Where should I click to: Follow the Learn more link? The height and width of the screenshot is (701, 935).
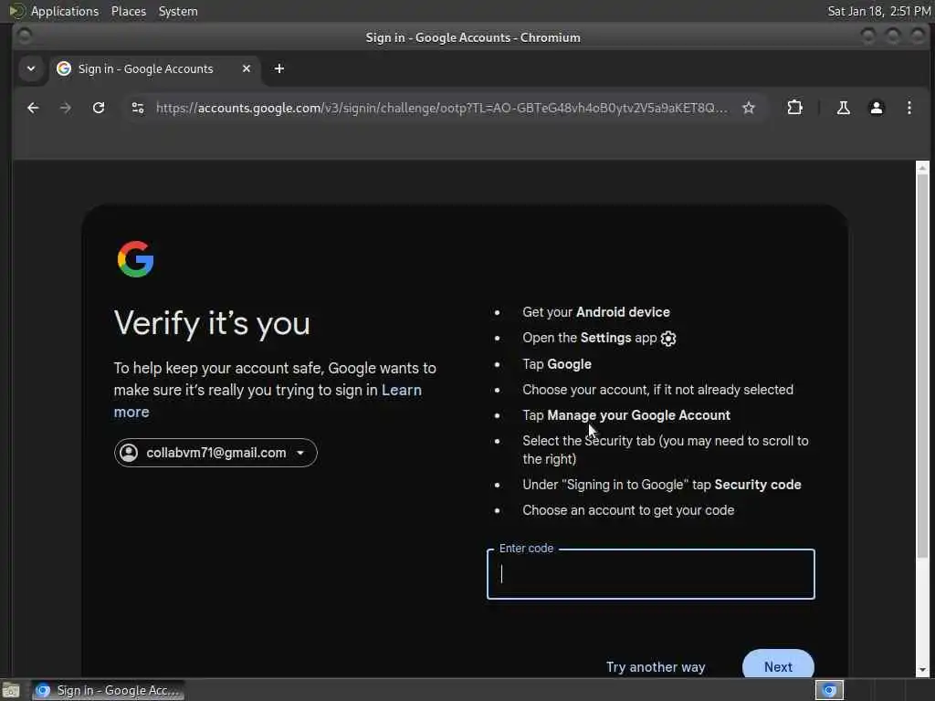[x=268, y=401]
